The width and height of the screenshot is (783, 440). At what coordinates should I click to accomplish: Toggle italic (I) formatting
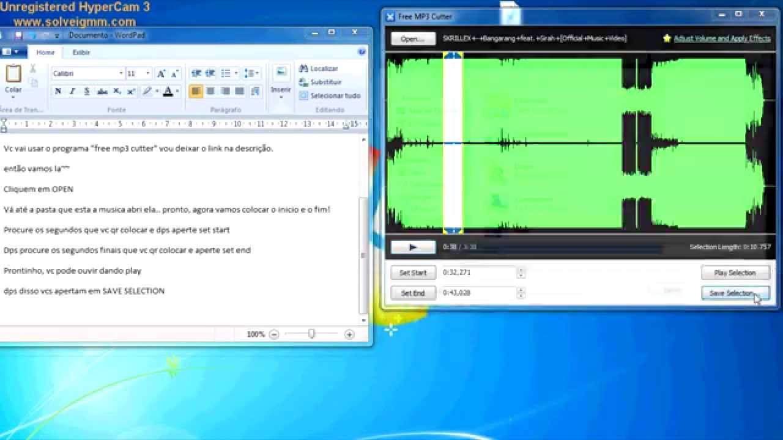click(72, 91)
